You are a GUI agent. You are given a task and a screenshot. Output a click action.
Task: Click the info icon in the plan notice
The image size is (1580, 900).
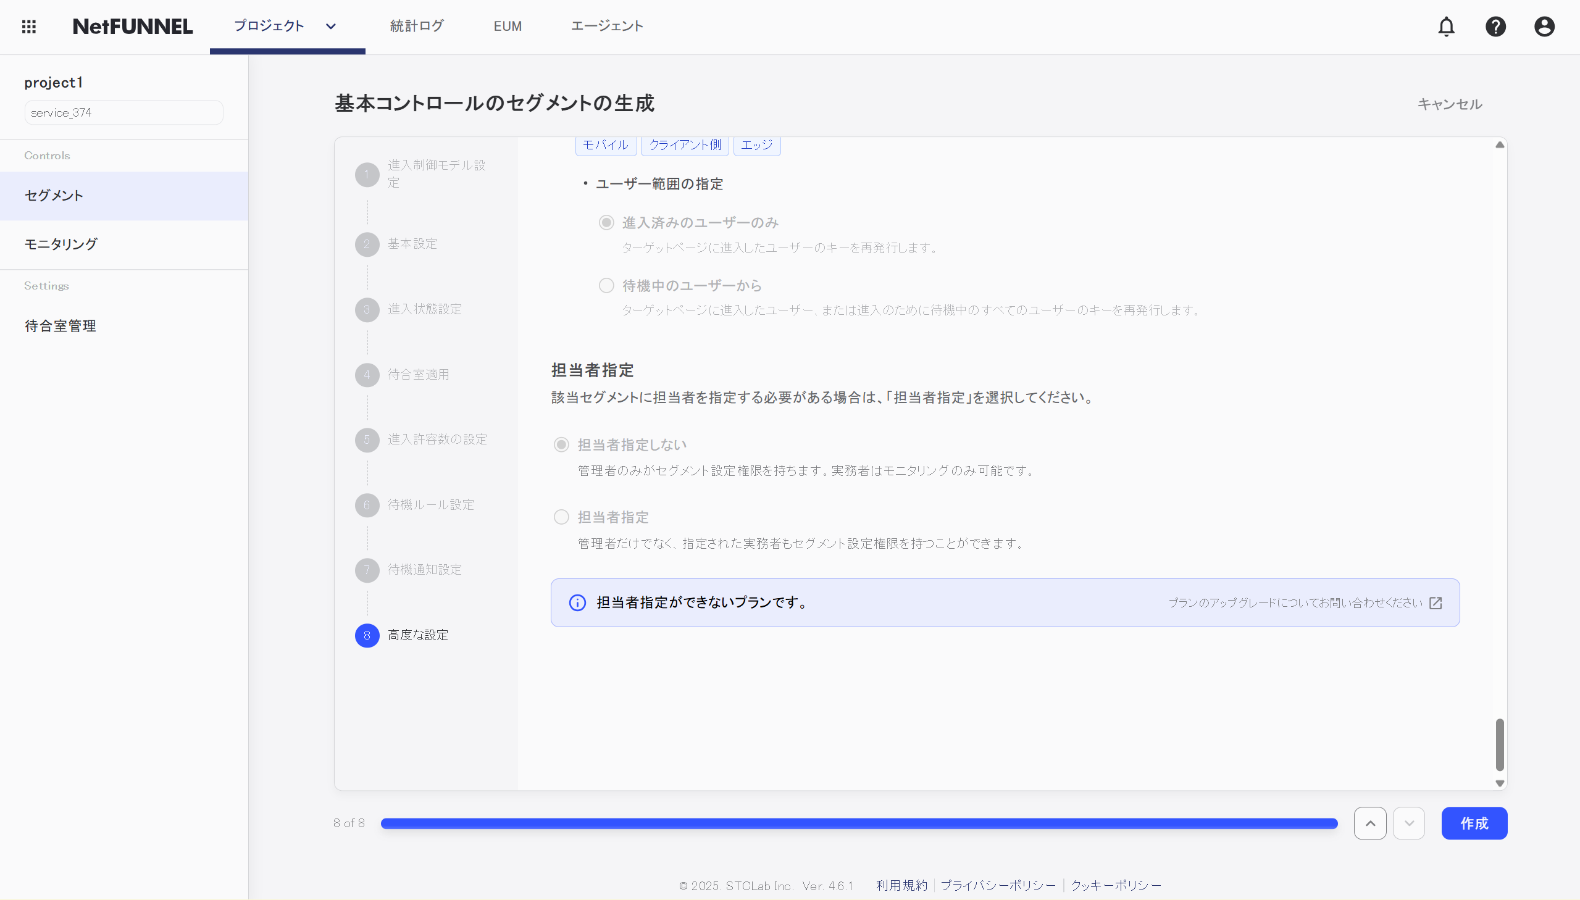pyautogui.click(x=577, y=602)
